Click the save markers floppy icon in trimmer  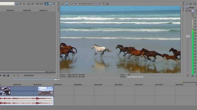click(29, 4)
